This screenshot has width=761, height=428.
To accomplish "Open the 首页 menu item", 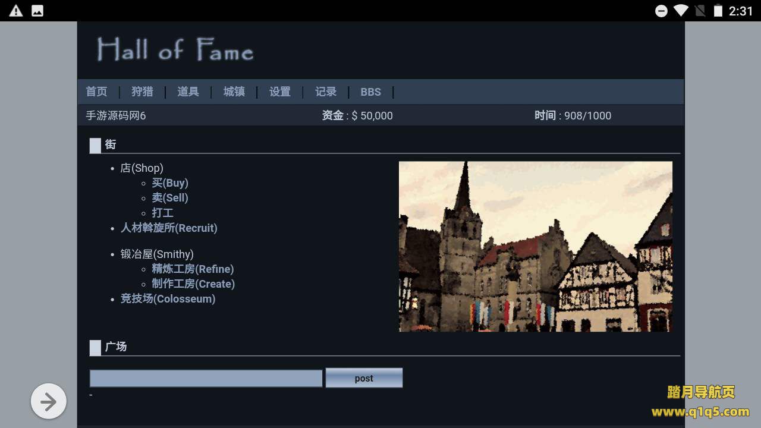I will [x=96, y=92].
